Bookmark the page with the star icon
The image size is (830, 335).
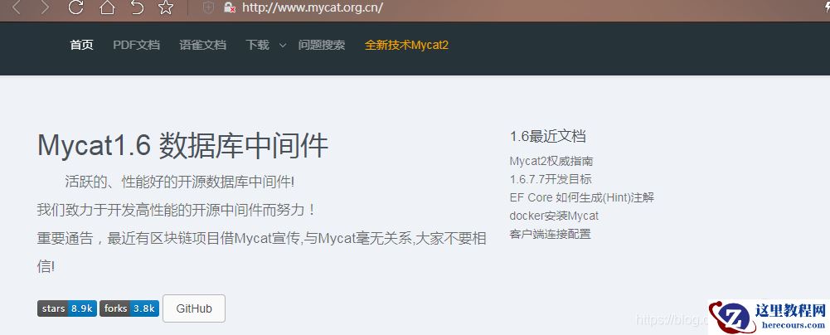166,7
